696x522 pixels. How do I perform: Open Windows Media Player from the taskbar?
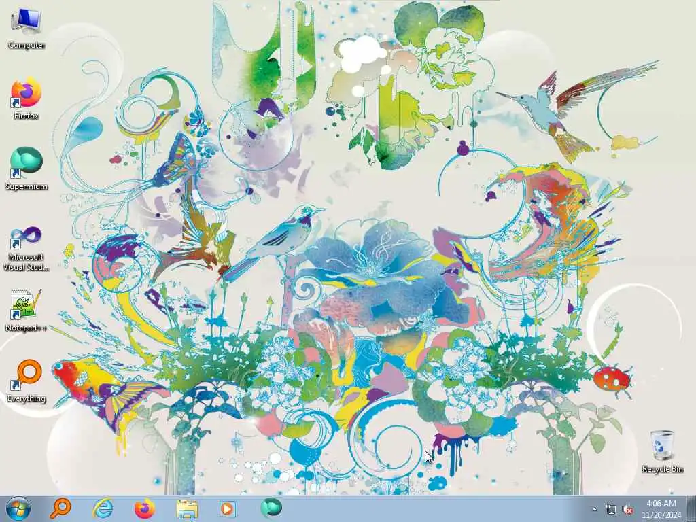(x=228, y=508)
